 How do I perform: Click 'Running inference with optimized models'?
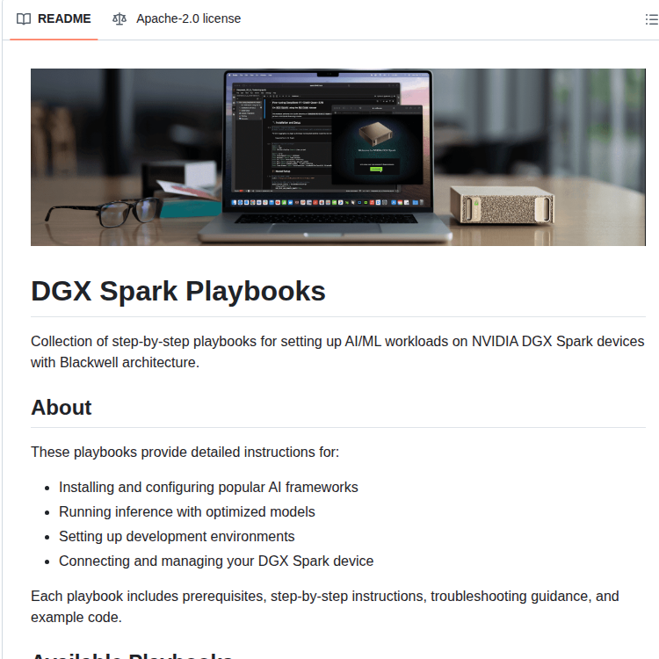pos(187,512)
